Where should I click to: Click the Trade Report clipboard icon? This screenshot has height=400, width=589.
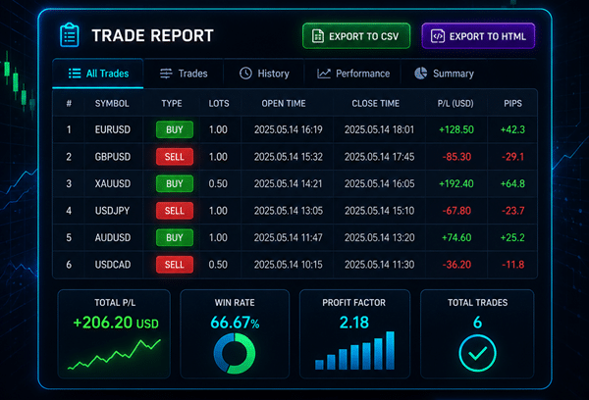70,35
